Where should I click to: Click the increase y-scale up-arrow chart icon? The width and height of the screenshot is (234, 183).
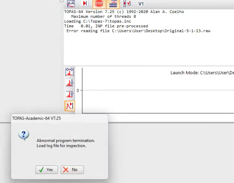69,94
